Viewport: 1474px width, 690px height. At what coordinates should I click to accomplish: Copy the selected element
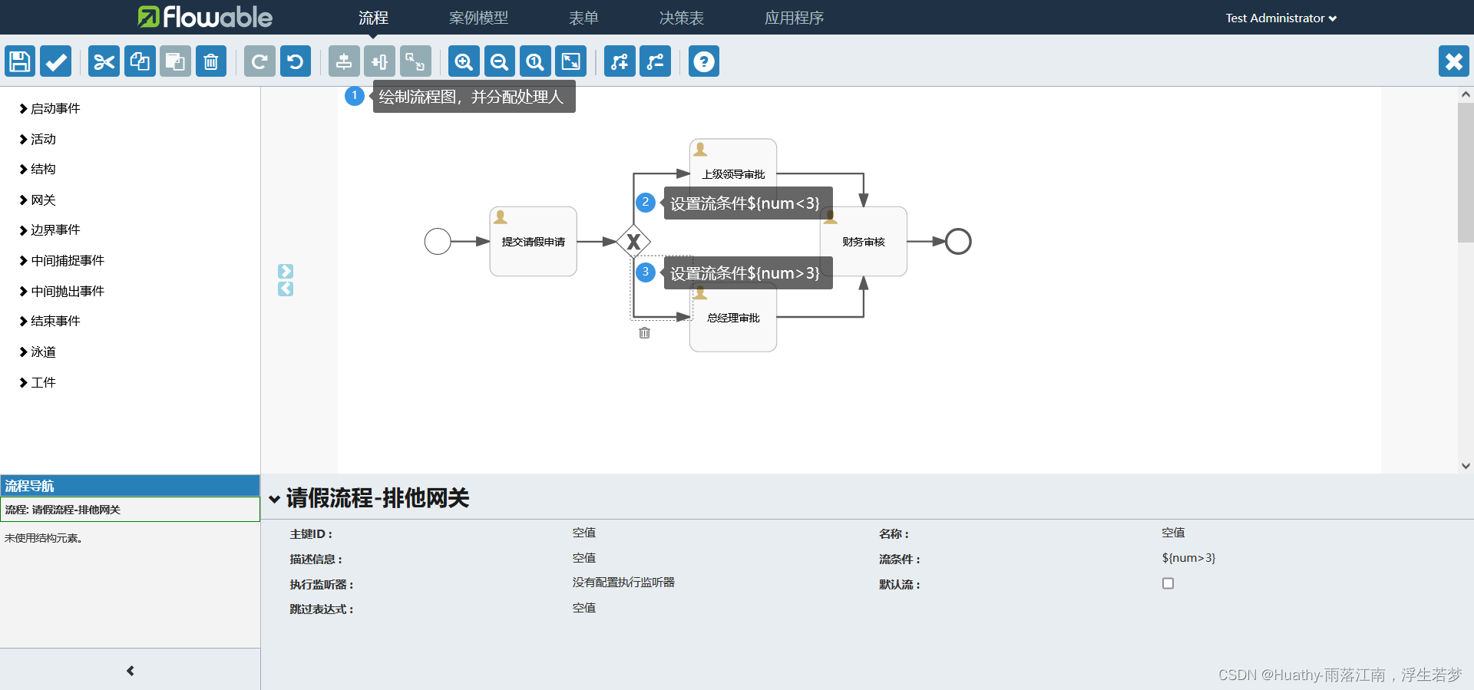point(140,61)
